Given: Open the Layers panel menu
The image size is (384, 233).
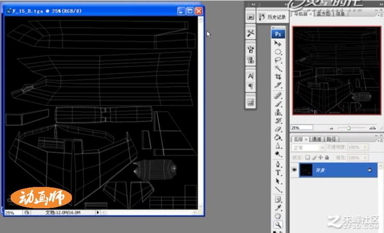Looking at the screenshot, I should click(380, 141).
